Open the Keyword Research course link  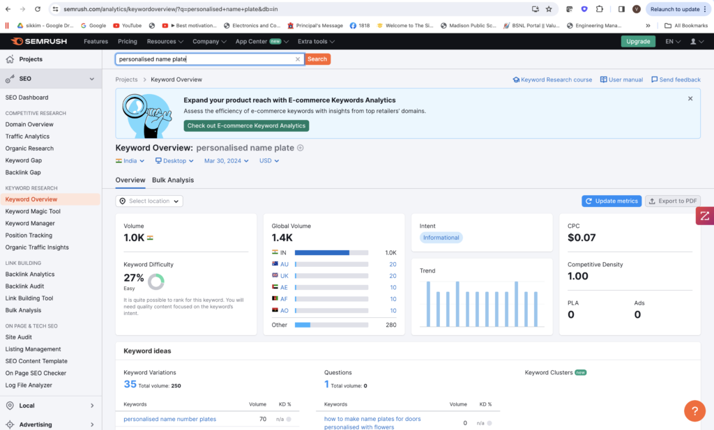[x=552, y=79]
